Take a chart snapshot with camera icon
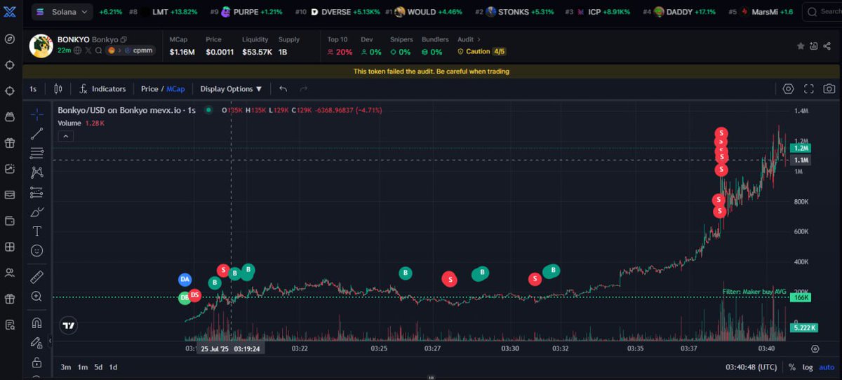This screenshot has height=380, width=842. click(x=829, y=89)
